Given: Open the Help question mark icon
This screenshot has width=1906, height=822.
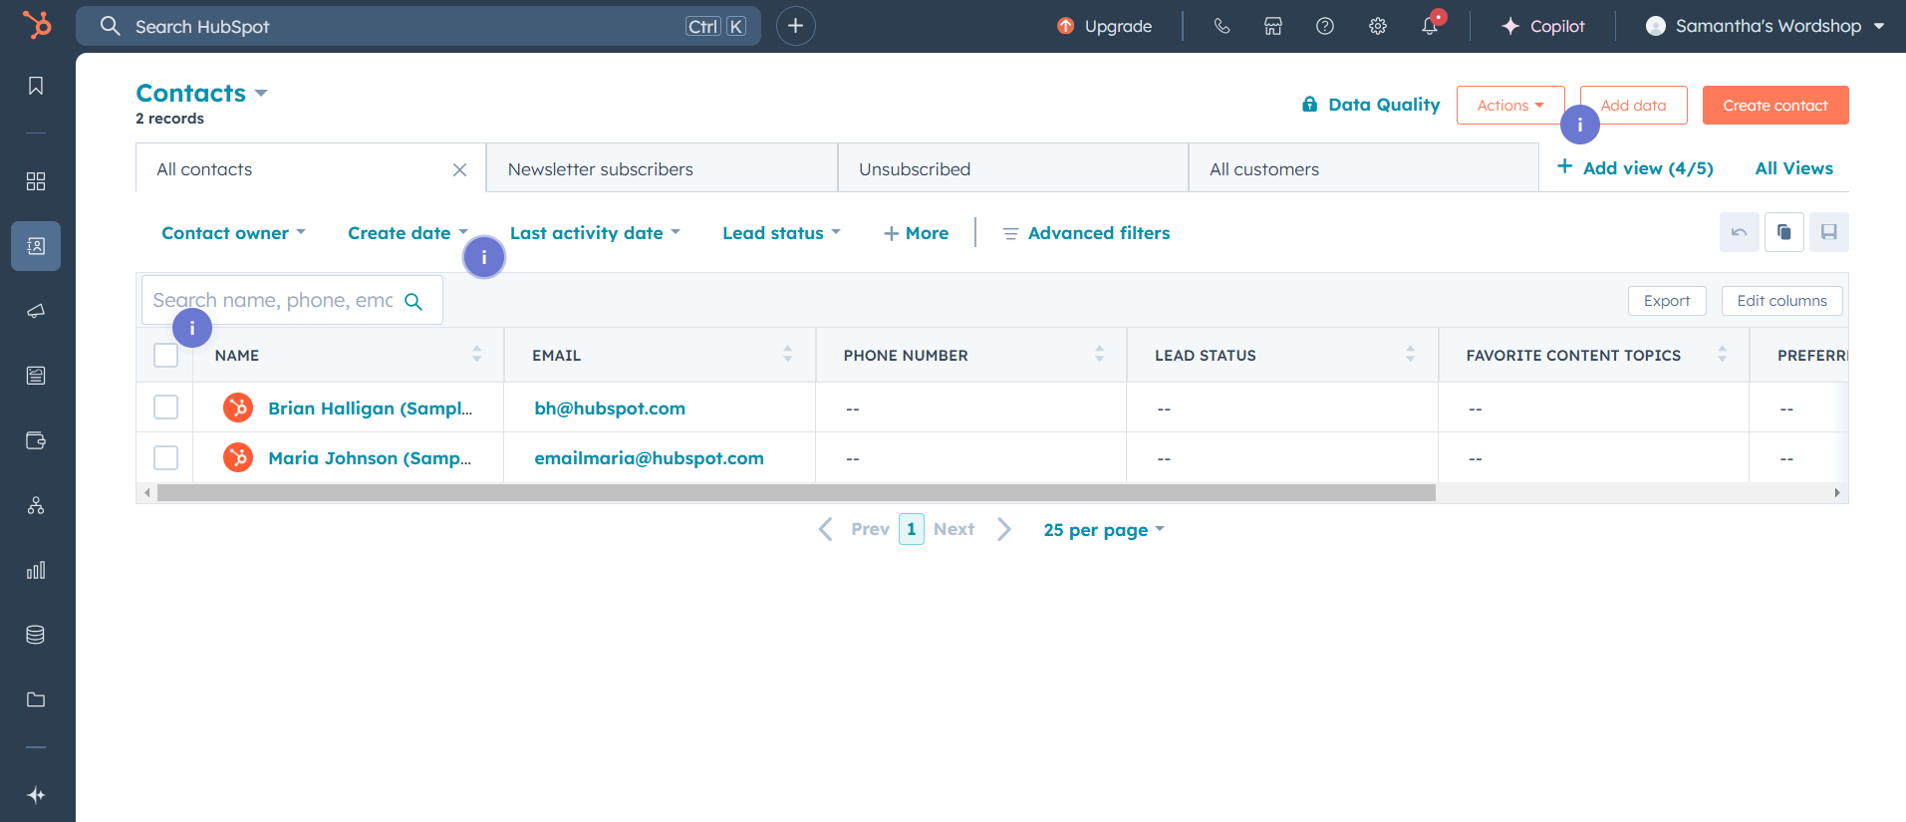Looking at the screenshot, I should pos(1325,26).
